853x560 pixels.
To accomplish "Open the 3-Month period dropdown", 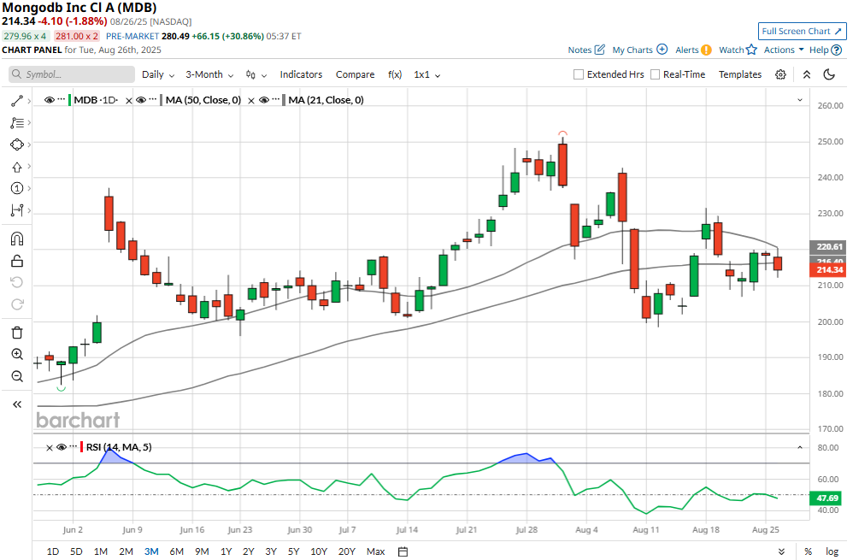I will (x=209, y=74).
